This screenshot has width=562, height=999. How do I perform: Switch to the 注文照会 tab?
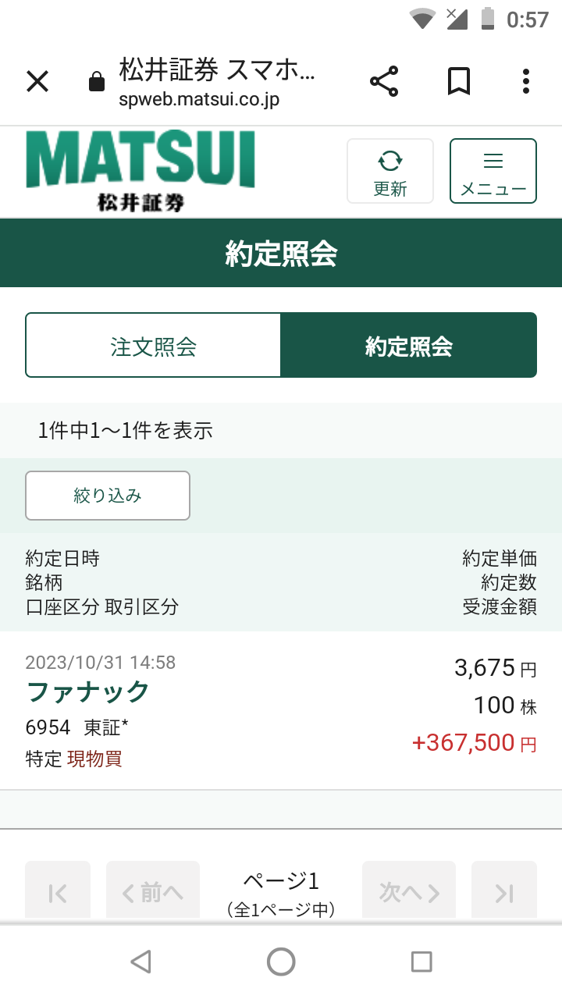tap(153, 346)
